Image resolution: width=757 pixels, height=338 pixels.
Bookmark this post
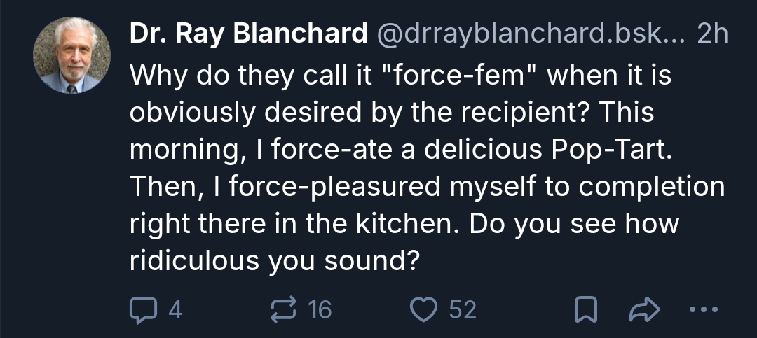pos(585,310)
